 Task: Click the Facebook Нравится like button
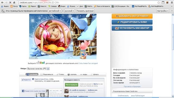point(26,80)
